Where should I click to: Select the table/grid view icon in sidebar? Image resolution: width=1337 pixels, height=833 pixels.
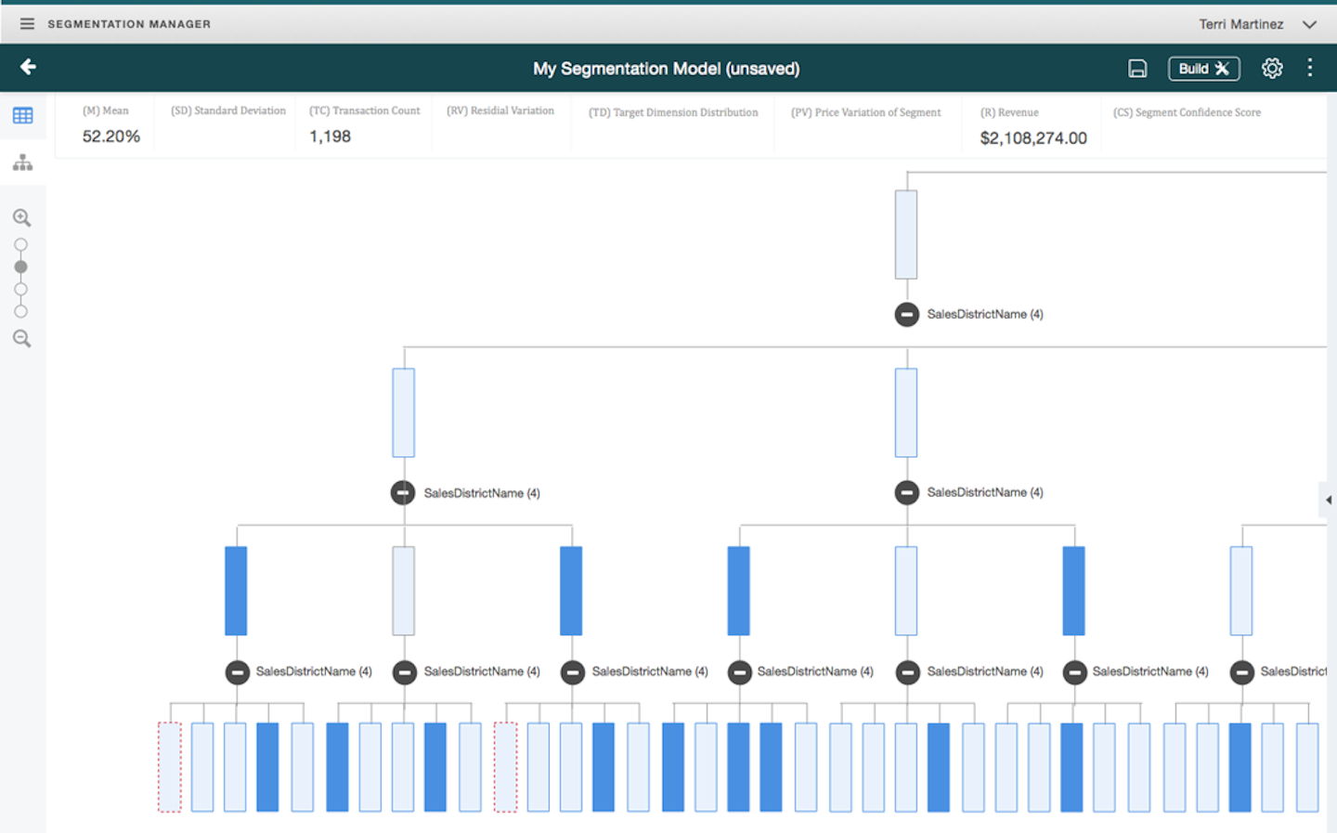point(21,115)
